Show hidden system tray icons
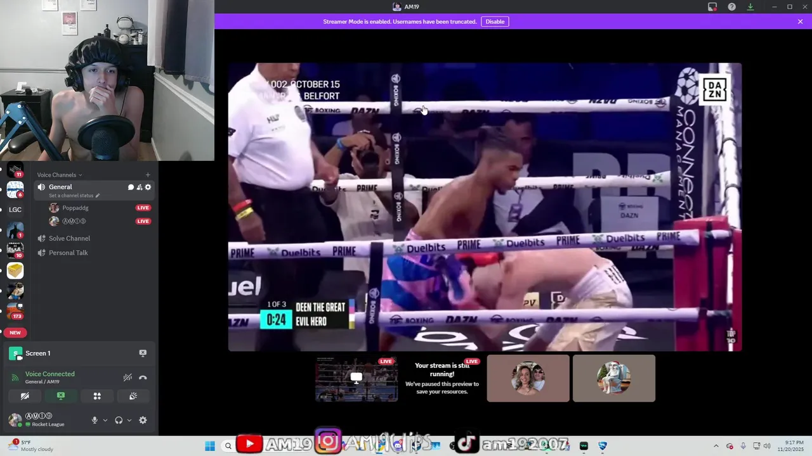812x456 pixels. tap(716, 446)
